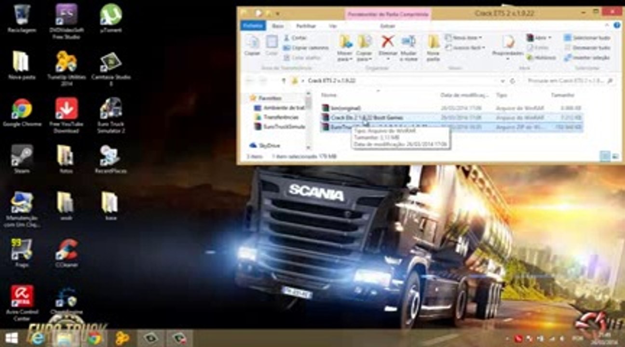This screenshot has width=625, height=347.
Task: Open File Explorer from the taskbar
Action: coord(64,338)
